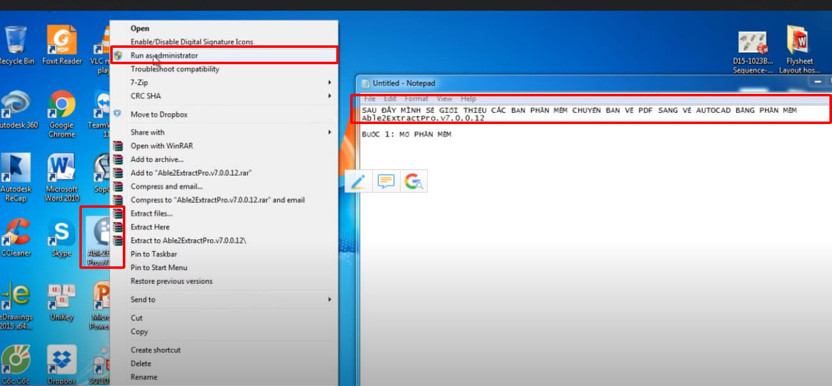Open CCleaner desktop icon
Image resolution: width=832 pixels, height=386 pixels.
click(x=16, y=236)
